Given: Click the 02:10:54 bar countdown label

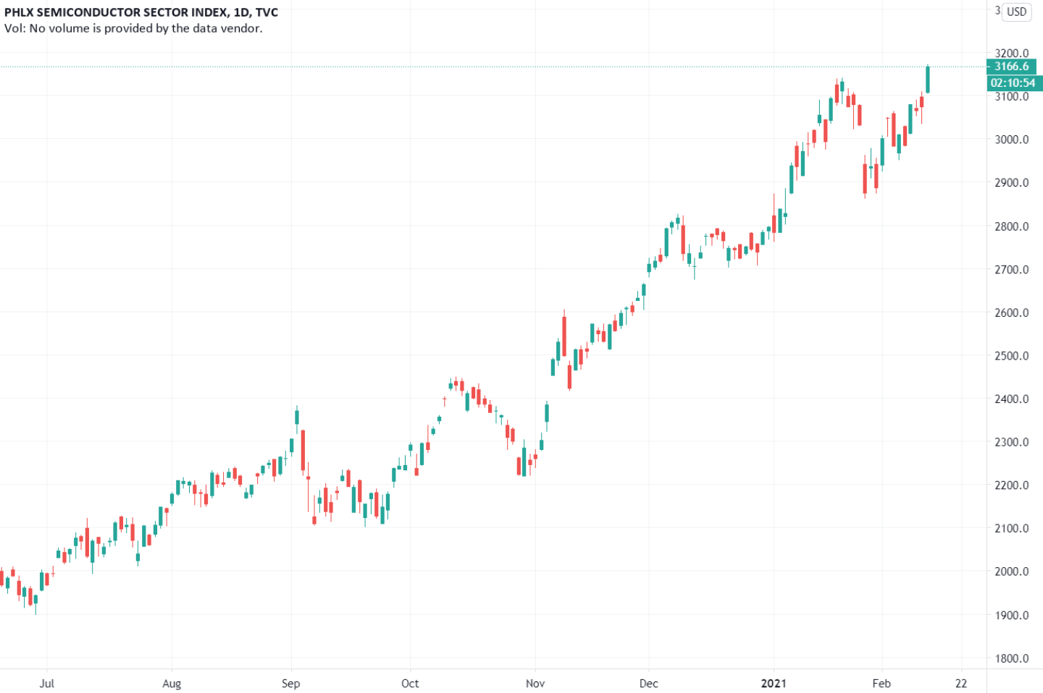Looking at the screenshot, I should 1014,83.
